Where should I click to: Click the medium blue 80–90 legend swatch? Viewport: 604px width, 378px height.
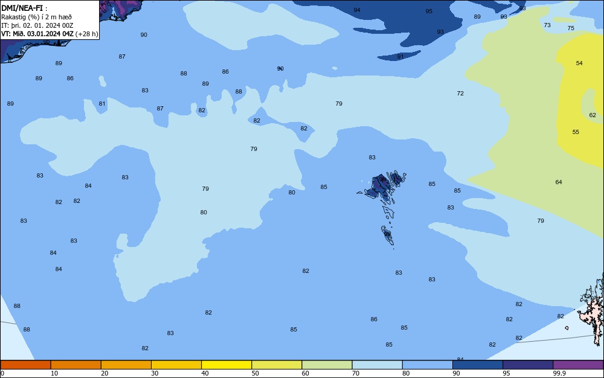tap(427, 365)
